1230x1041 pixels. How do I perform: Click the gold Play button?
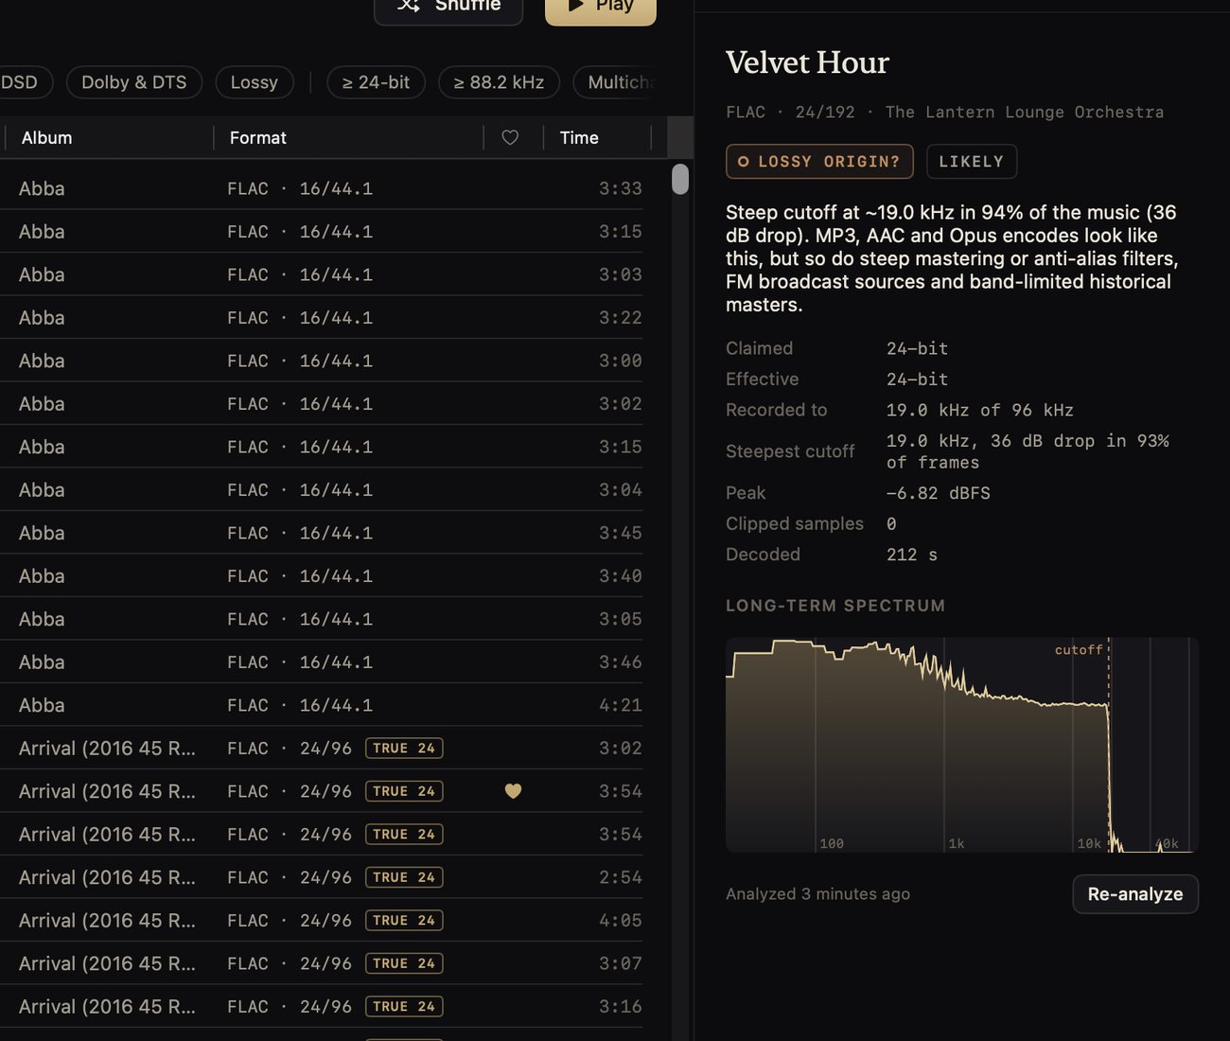pyautogui.click(x=601, y=6)
